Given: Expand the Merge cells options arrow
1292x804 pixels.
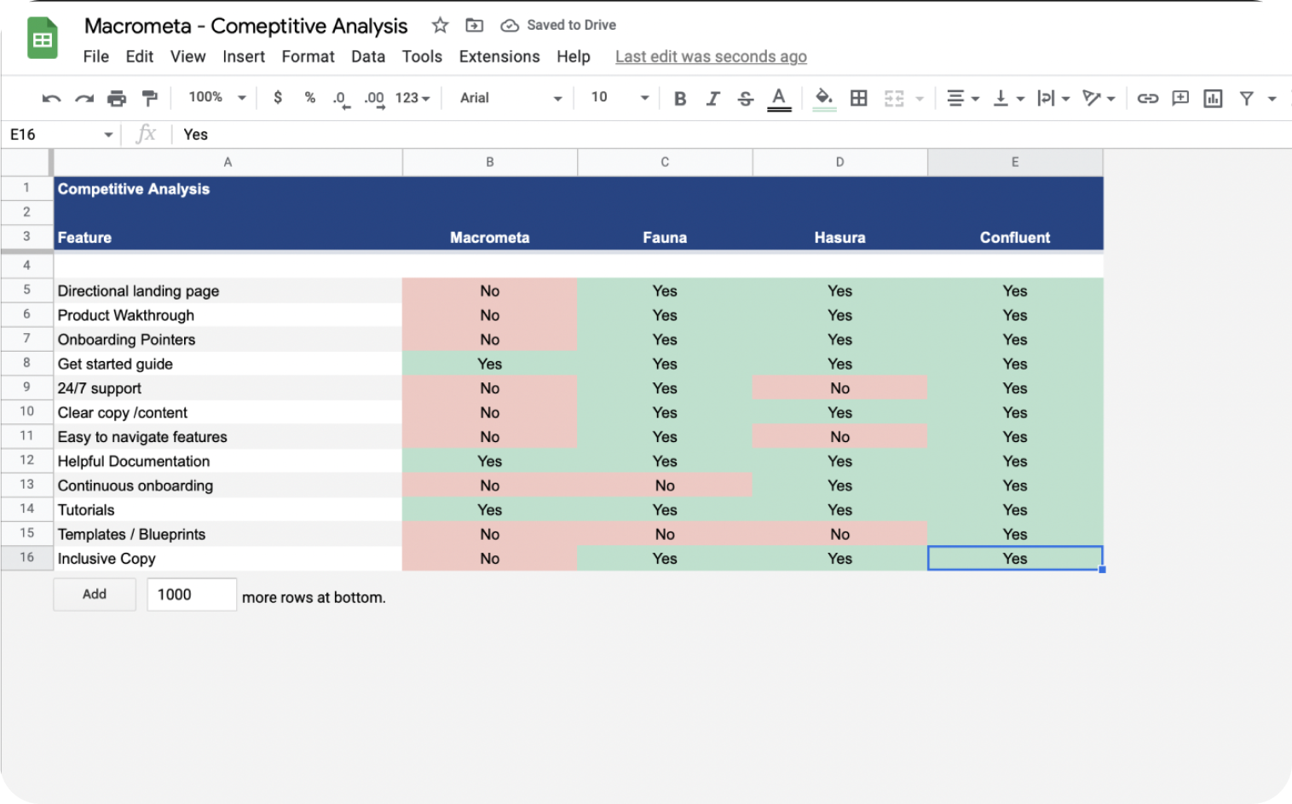Looking at the screenshot, I should (x=920, y=99).
